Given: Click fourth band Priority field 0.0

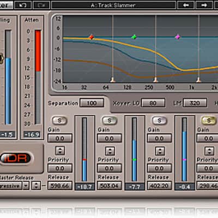Looking at the screenshot, I should click(208, 168).
